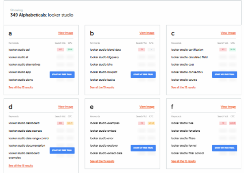The width and height of the screenshot is (244, 173).
Task: See all 15 results for letter a
Action: point(21,88)
